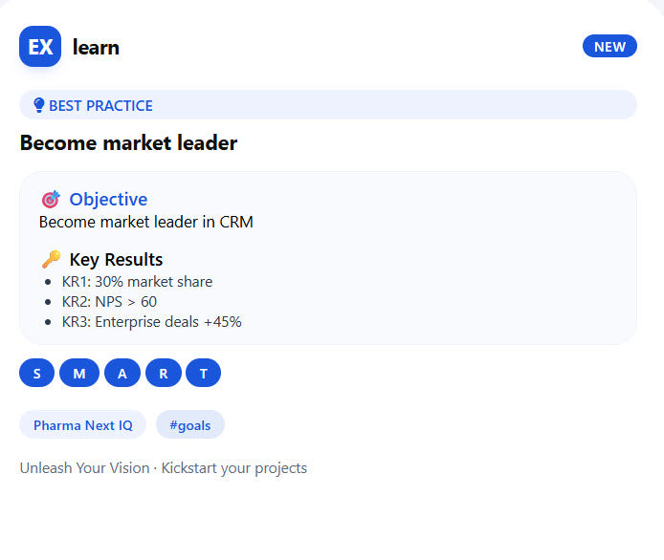
Task: Open the Objective heading
Action: pos(108,199)
